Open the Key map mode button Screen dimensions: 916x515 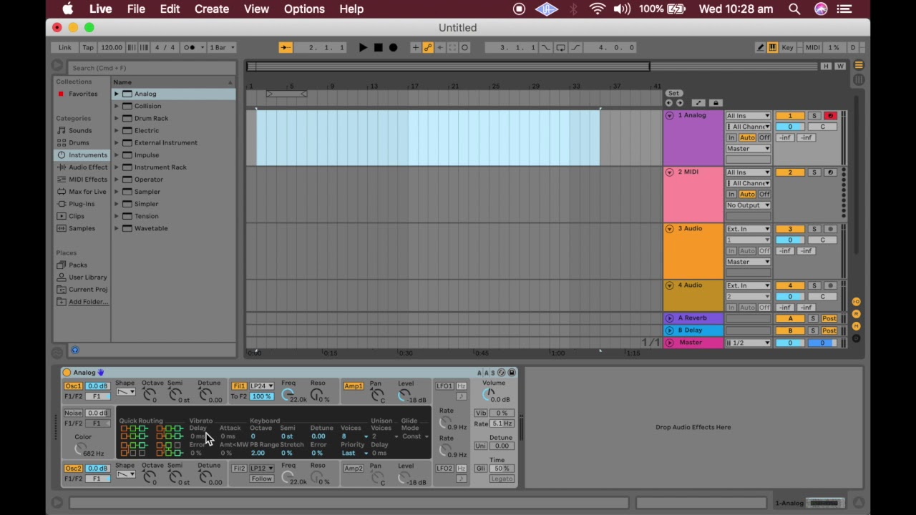[x=787, y=47]
